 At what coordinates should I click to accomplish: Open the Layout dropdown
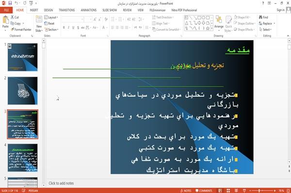51,17
